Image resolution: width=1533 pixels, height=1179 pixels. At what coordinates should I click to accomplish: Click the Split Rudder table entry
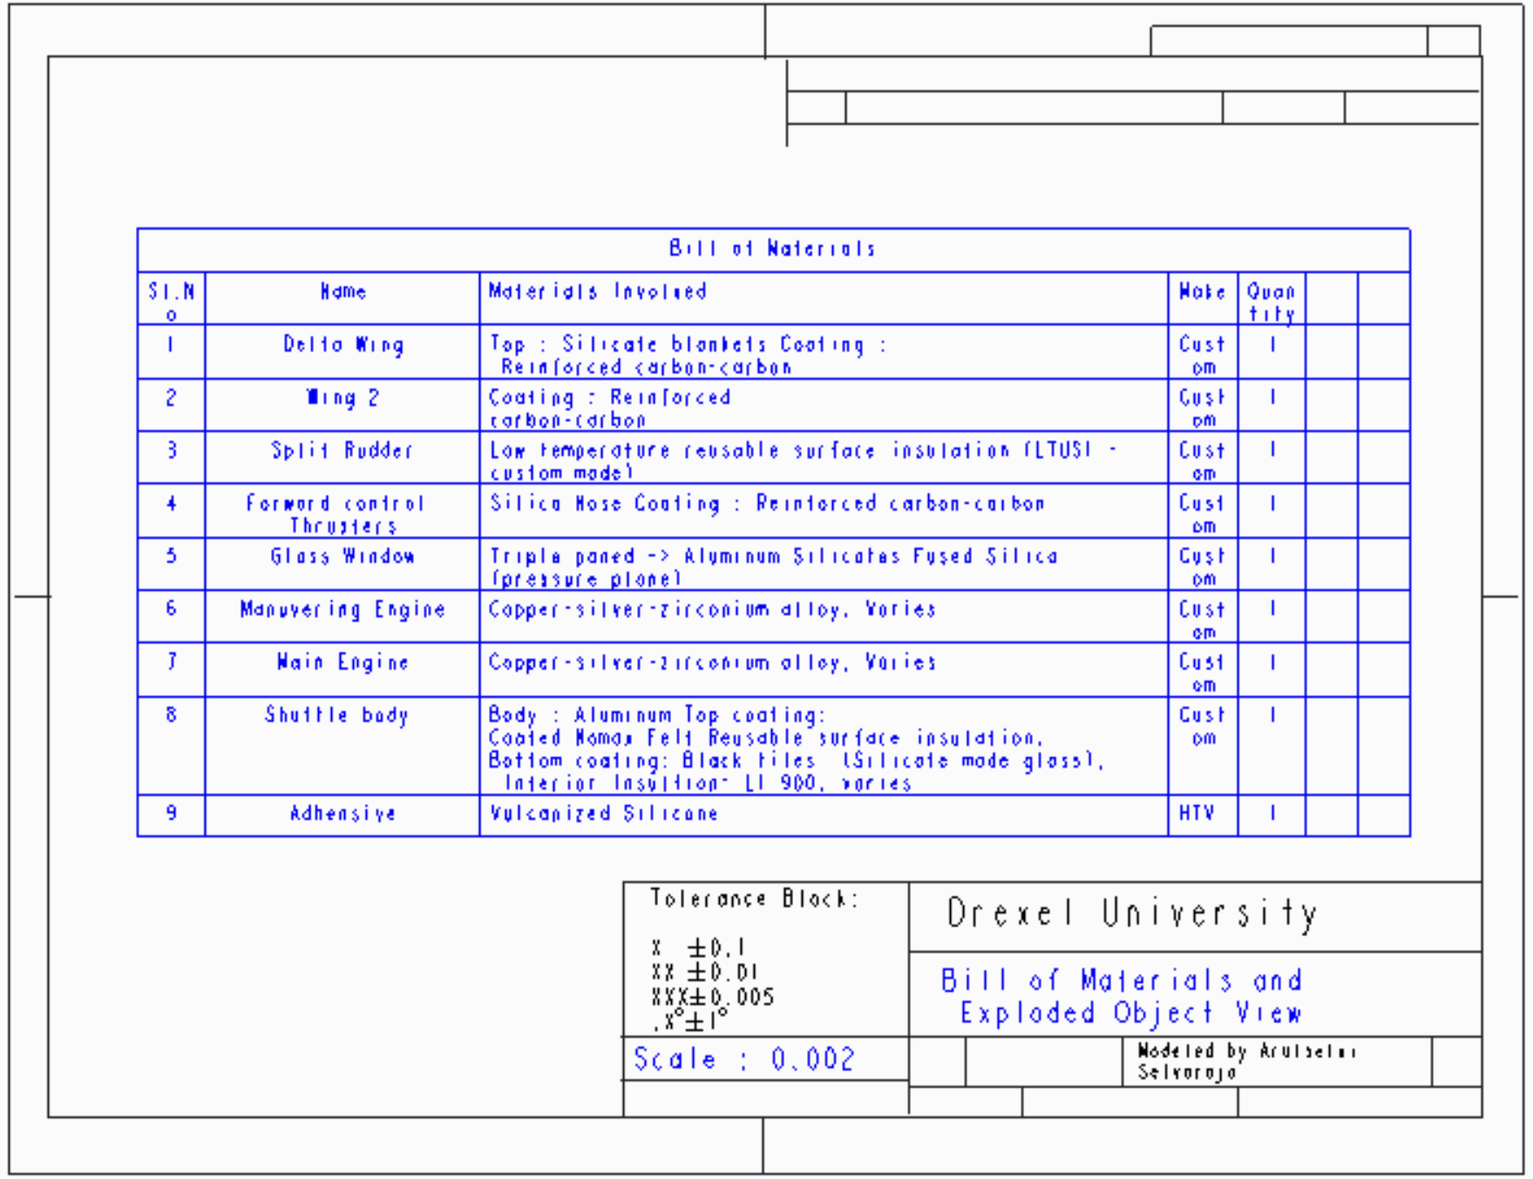(x=342, y=451)
